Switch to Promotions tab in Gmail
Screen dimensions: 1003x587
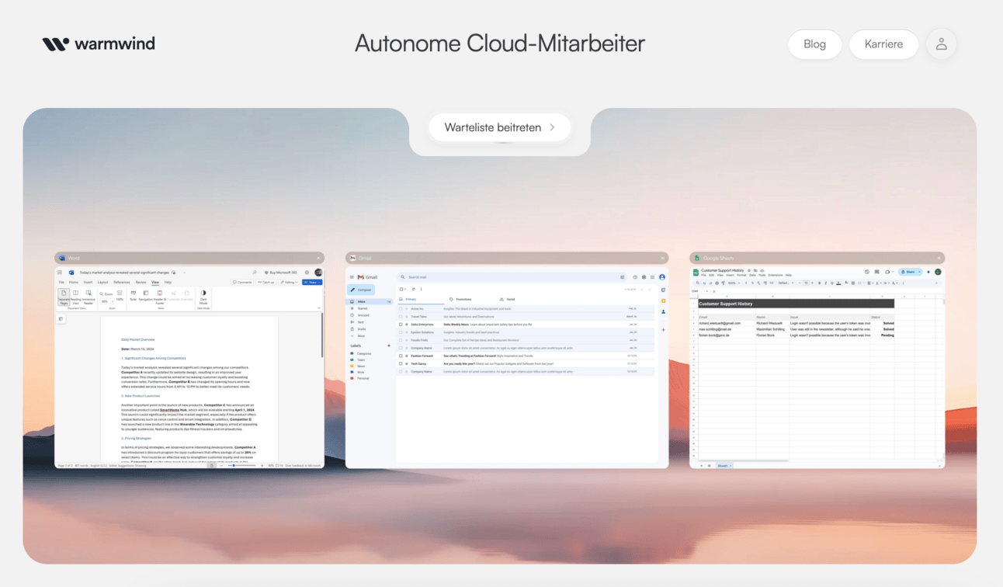(x=460, y=299)
